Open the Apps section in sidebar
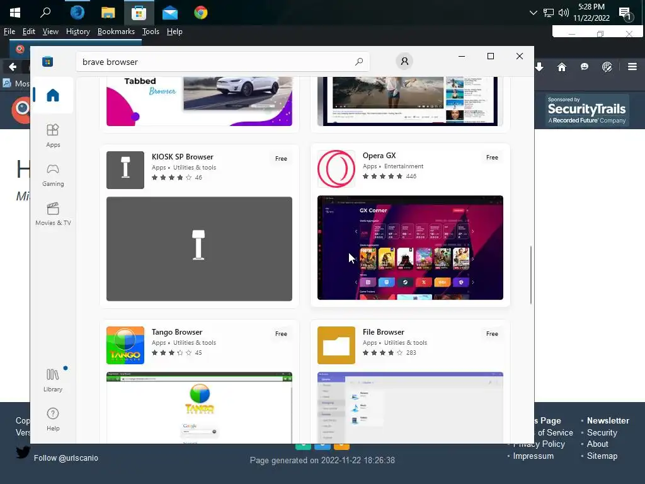Viewport: 645px width, 484px height. pos(53,135)
